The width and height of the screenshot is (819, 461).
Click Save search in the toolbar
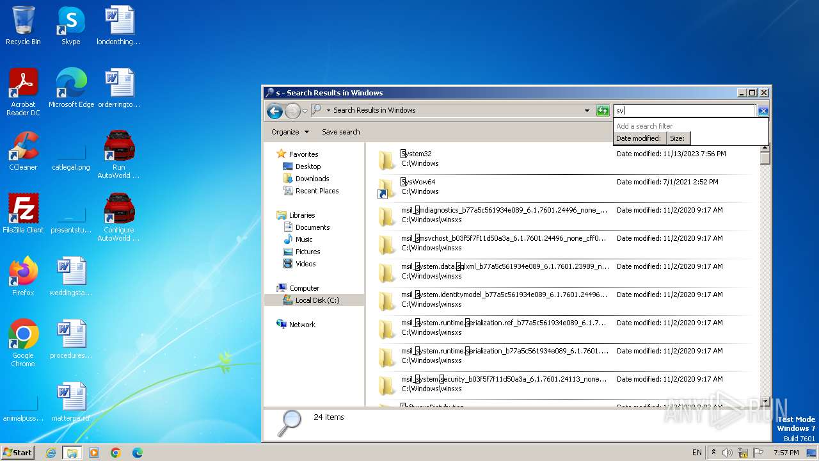coord(340,132)
